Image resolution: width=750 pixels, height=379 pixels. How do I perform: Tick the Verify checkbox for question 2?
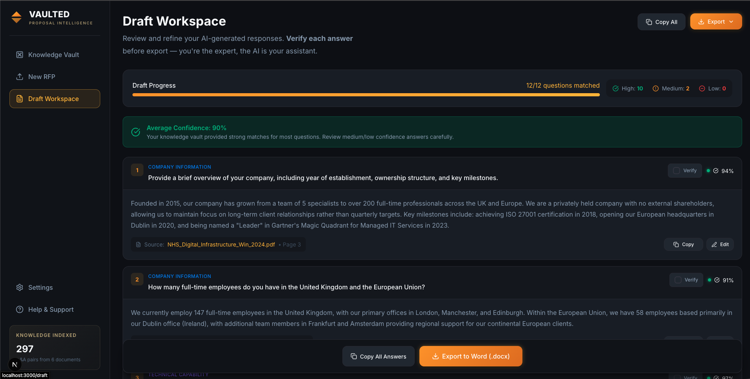[x=678, y=280]
